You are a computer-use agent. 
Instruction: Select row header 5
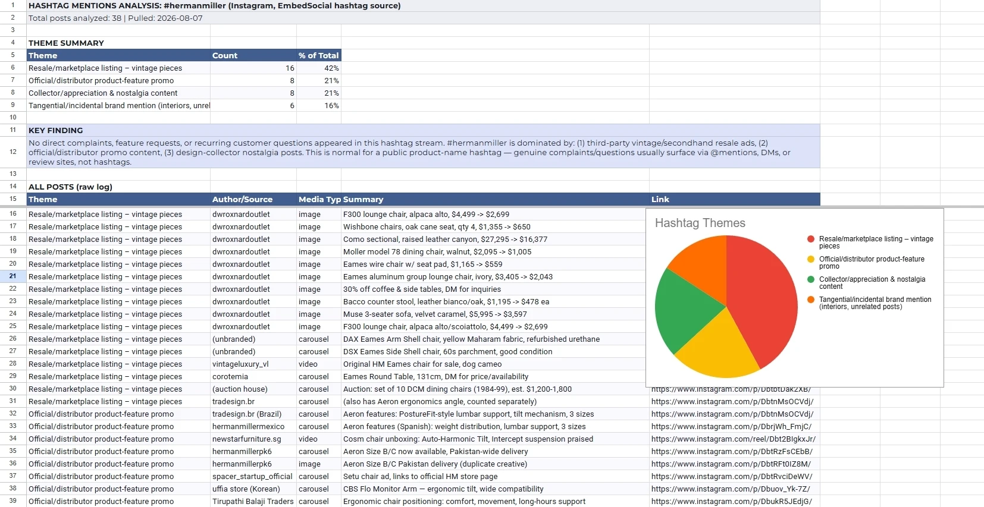point(12,55)
